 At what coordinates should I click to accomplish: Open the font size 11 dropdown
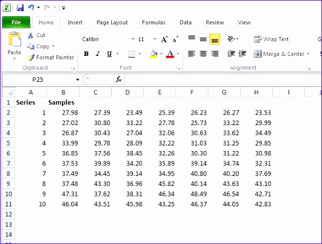(x=154, y=39)
